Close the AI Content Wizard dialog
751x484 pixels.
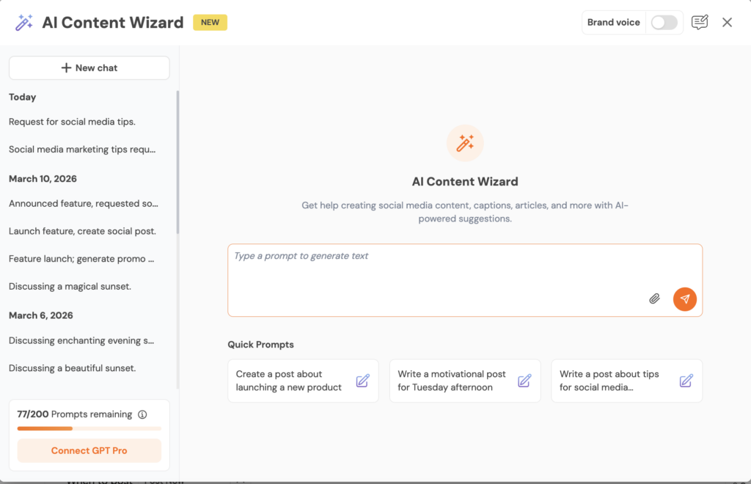(727, 23)
